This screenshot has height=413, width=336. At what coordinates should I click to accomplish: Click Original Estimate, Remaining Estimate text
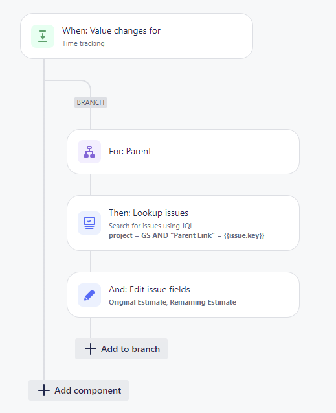[172, 302]
